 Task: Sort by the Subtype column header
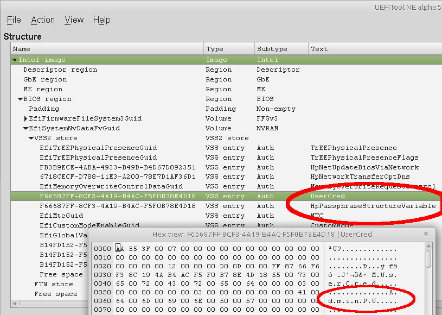(x=281, y=49)
